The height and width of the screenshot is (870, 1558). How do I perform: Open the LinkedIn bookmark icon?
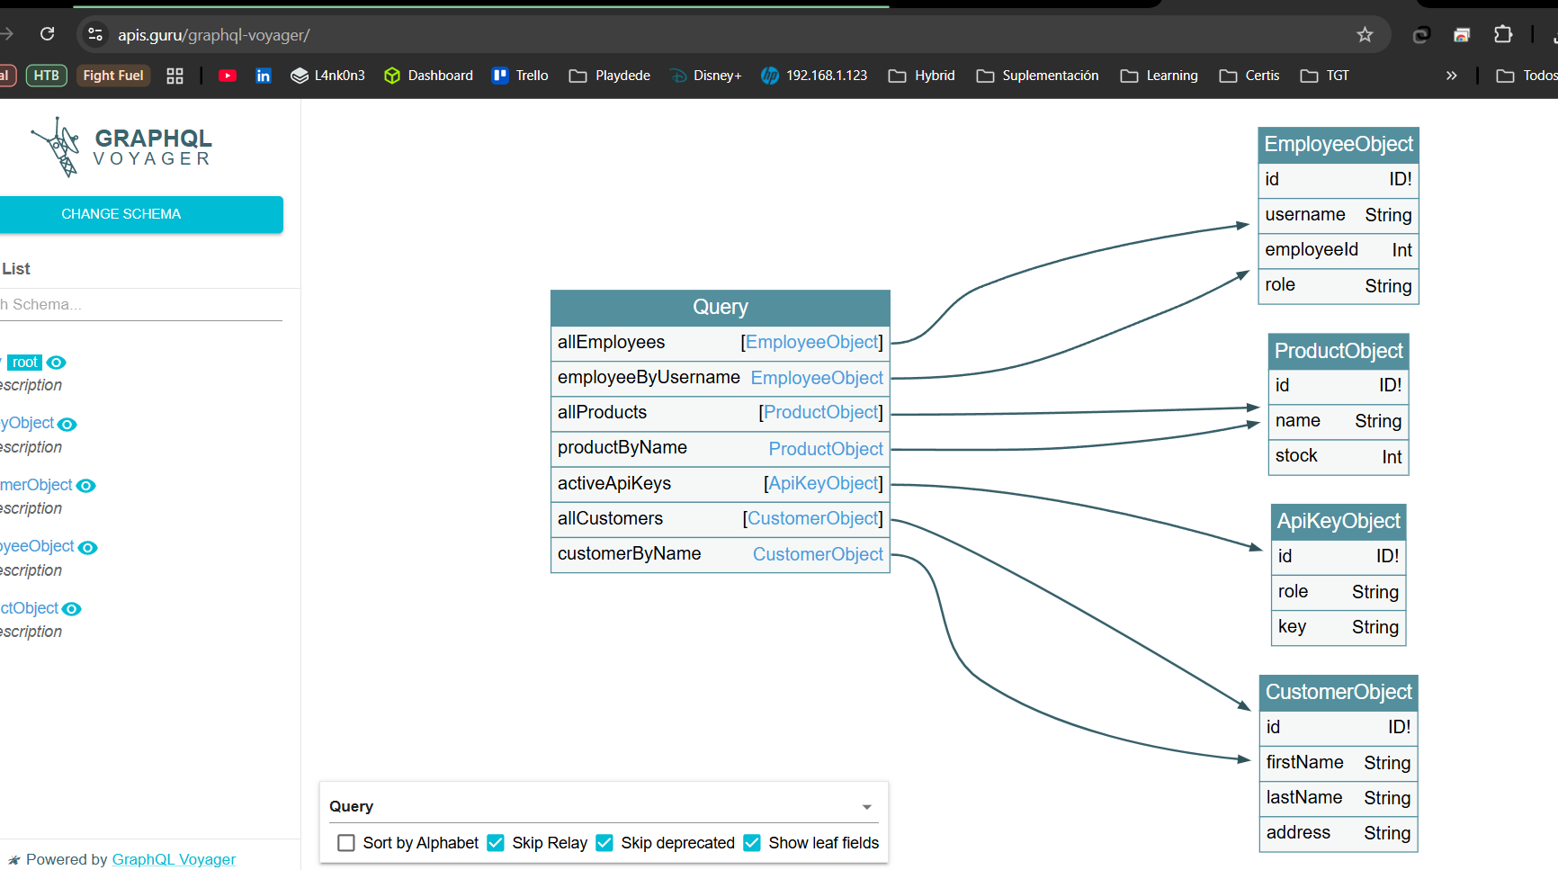263,76
